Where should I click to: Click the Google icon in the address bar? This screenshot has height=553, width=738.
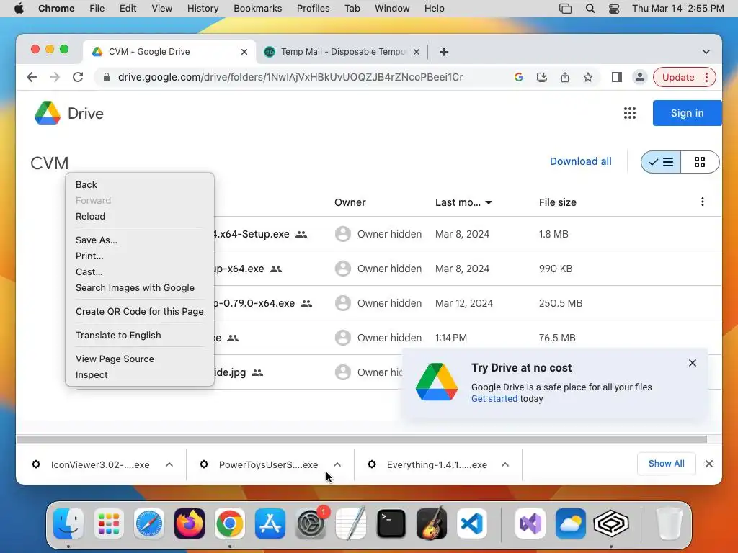(x=519, y=77)
